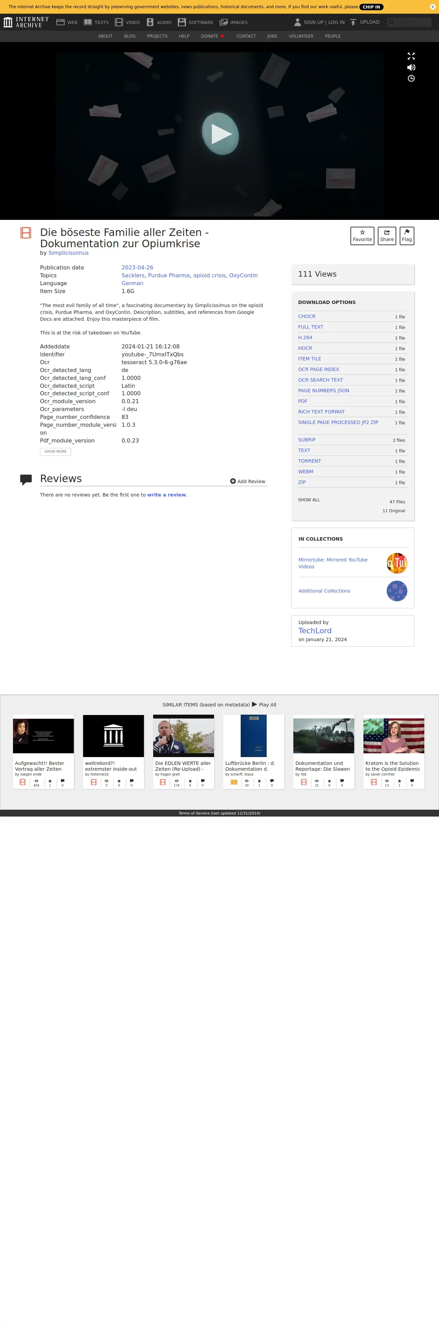Open the 2023-04-26 publication date link
This screenshot has height=1324, width=439.
coord(137,268)
